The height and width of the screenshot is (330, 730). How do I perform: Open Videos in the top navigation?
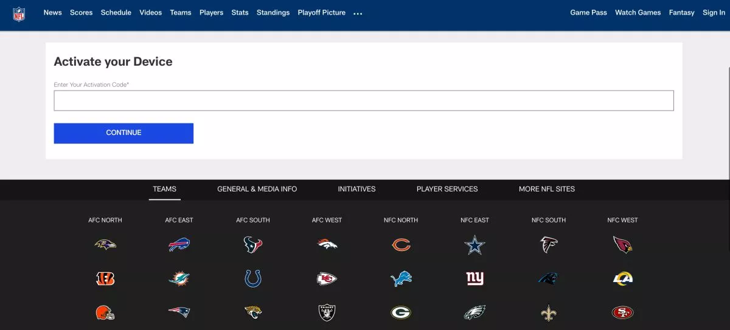pos(150,13)
